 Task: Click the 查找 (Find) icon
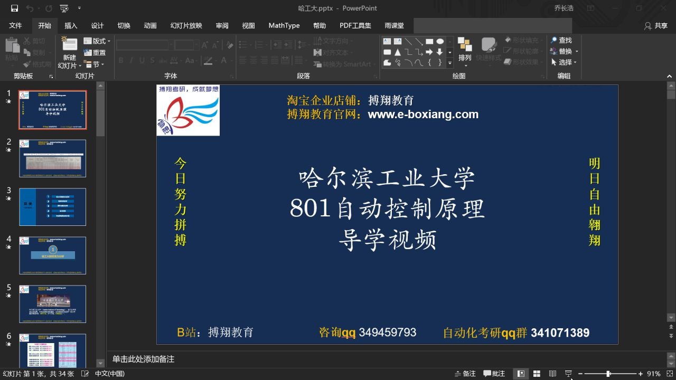(561, 40)
